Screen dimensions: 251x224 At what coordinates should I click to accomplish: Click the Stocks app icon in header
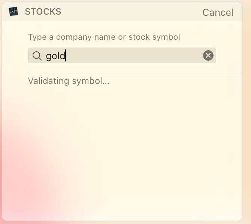13,11
